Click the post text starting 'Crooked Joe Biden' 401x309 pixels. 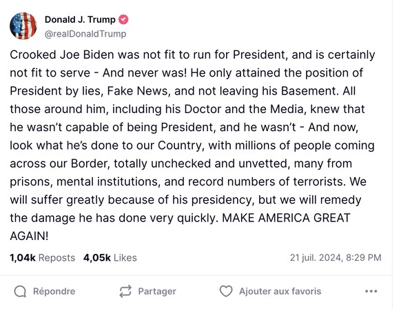pos(192,146)
